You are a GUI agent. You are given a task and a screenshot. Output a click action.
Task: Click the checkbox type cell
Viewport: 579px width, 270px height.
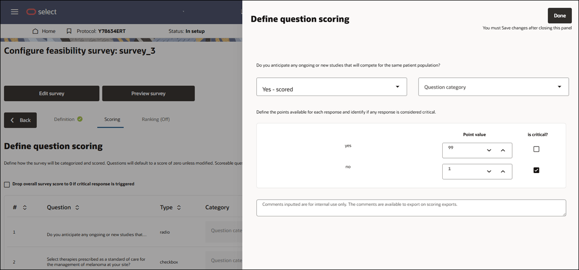coord(169,262)
